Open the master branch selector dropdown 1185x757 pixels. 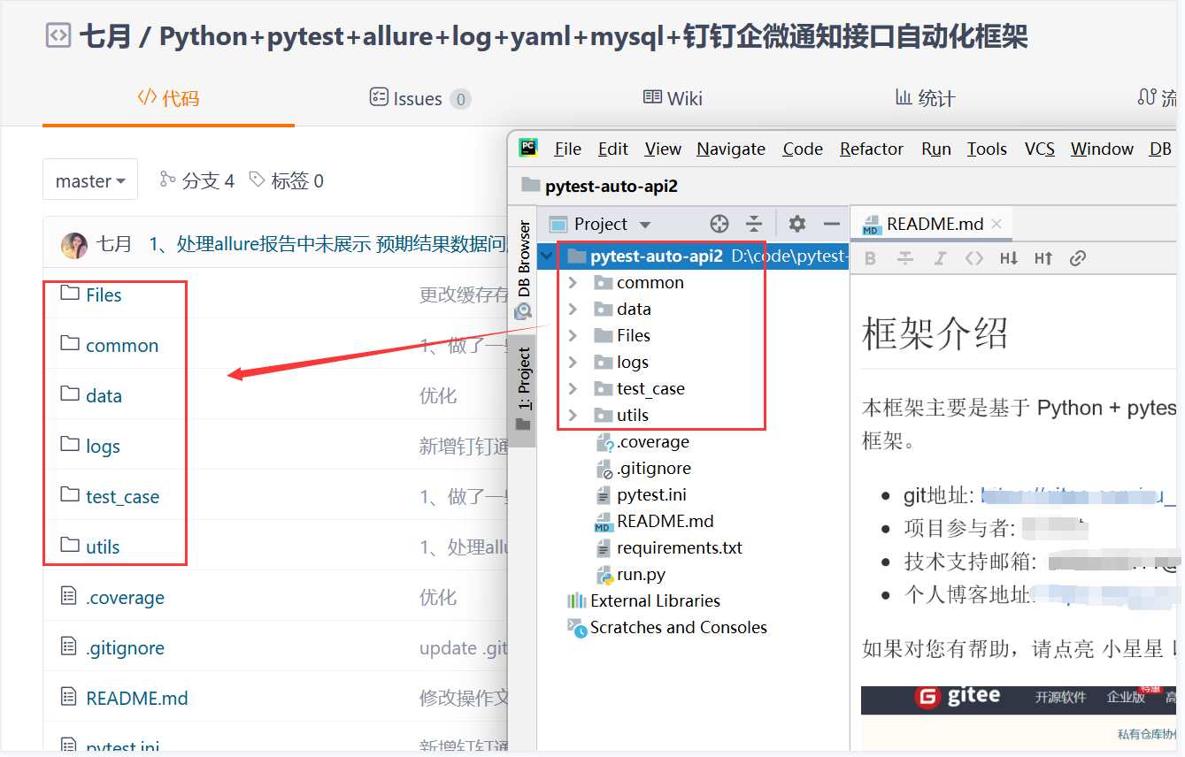[89, 180]
